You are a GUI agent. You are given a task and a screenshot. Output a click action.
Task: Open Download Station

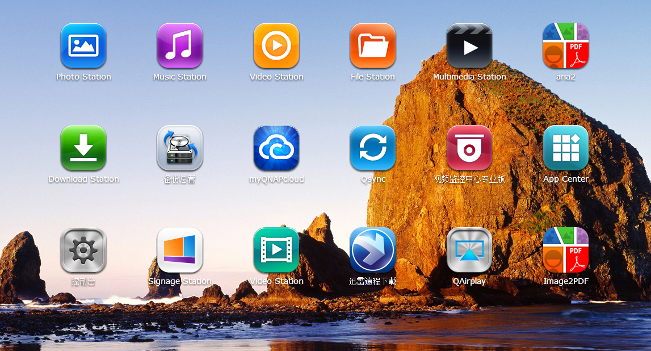pos(83,148)
